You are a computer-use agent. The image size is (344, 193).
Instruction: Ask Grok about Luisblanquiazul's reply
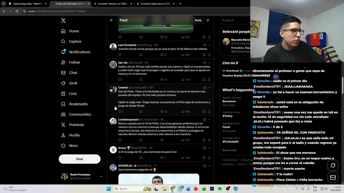pos(205,120)
